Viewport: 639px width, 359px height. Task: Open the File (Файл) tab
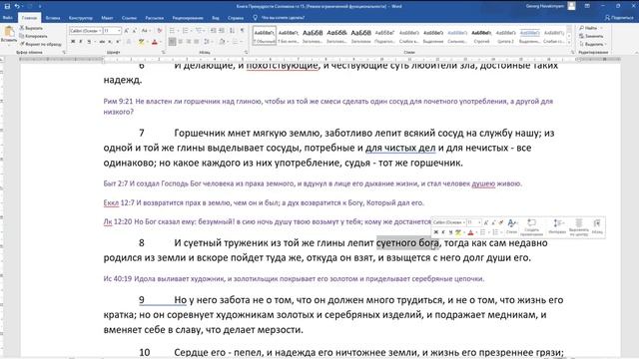[7, 18]
